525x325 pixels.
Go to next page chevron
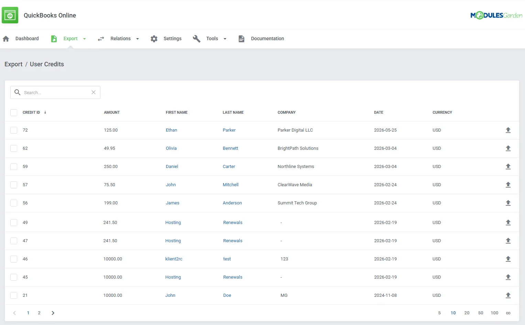[x=53, y=313]
